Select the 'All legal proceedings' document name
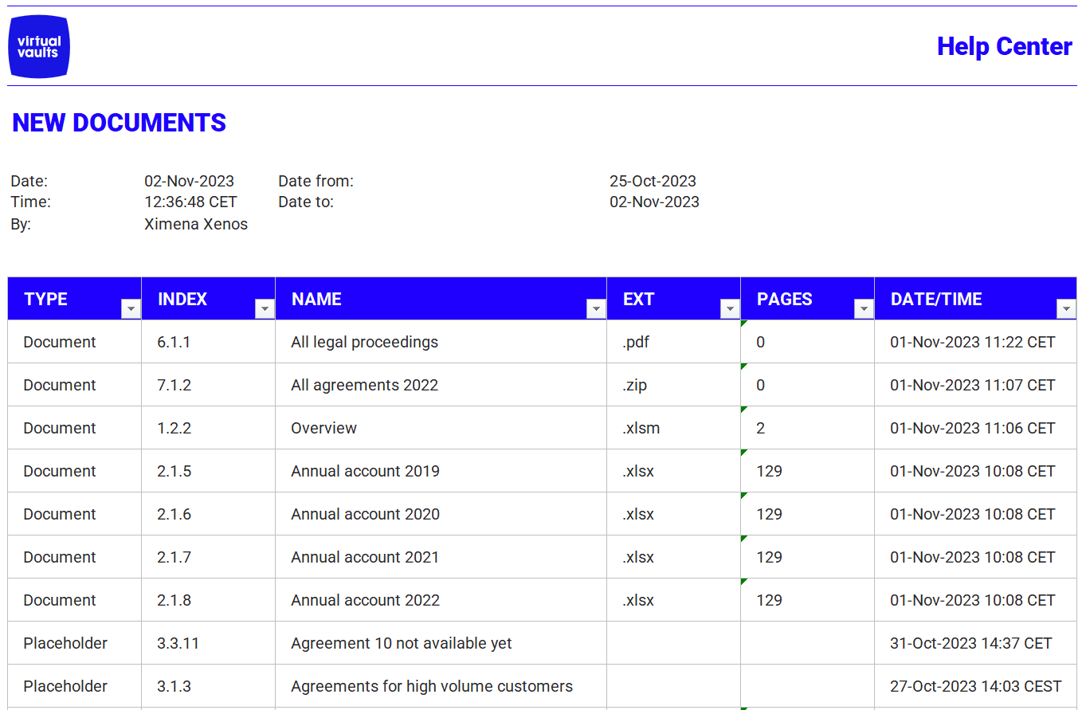1086x710 pixels. [364, 342]
